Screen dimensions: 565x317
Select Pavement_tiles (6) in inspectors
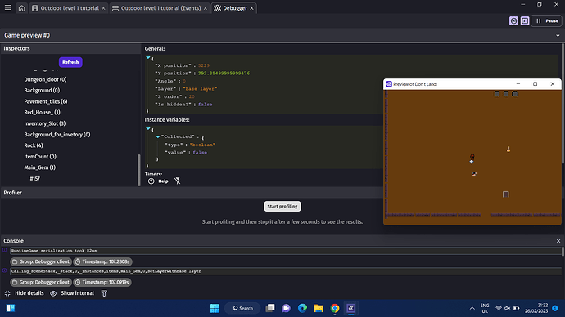click(46, 101)
